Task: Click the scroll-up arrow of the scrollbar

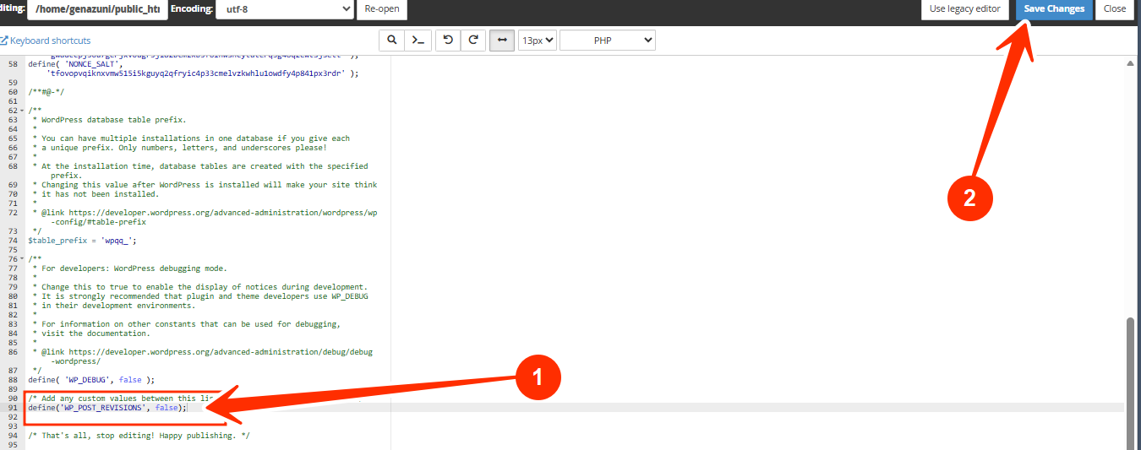Action: tap(1130, 63)
